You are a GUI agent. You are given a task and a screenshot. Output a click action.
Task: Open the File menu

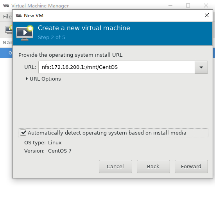click(7, 16)
